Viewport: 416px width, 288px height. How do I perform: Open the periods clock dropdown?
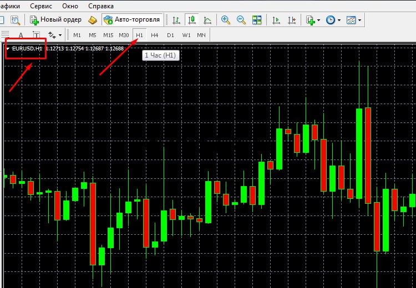tap(333, 20)
